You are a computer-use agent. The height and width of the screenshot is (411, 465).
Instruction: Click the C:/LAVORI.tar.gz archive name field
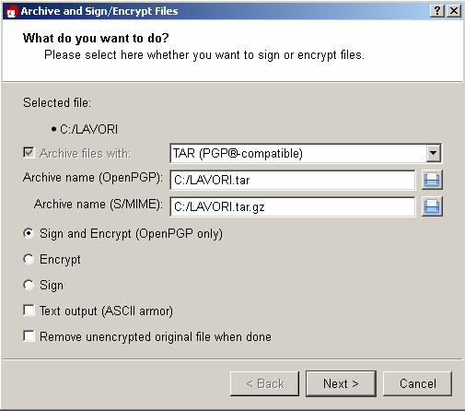click(x=293, y=206)
